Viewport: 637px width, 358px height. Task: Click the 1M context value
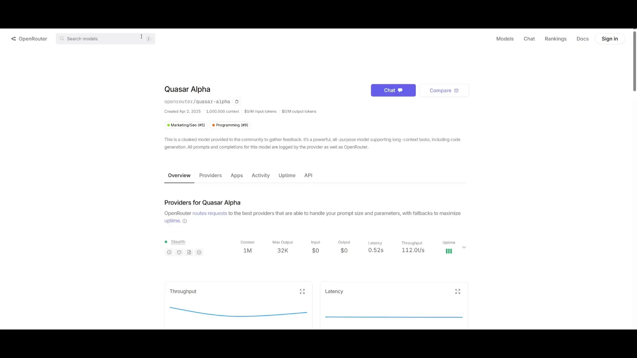(248, 251)
